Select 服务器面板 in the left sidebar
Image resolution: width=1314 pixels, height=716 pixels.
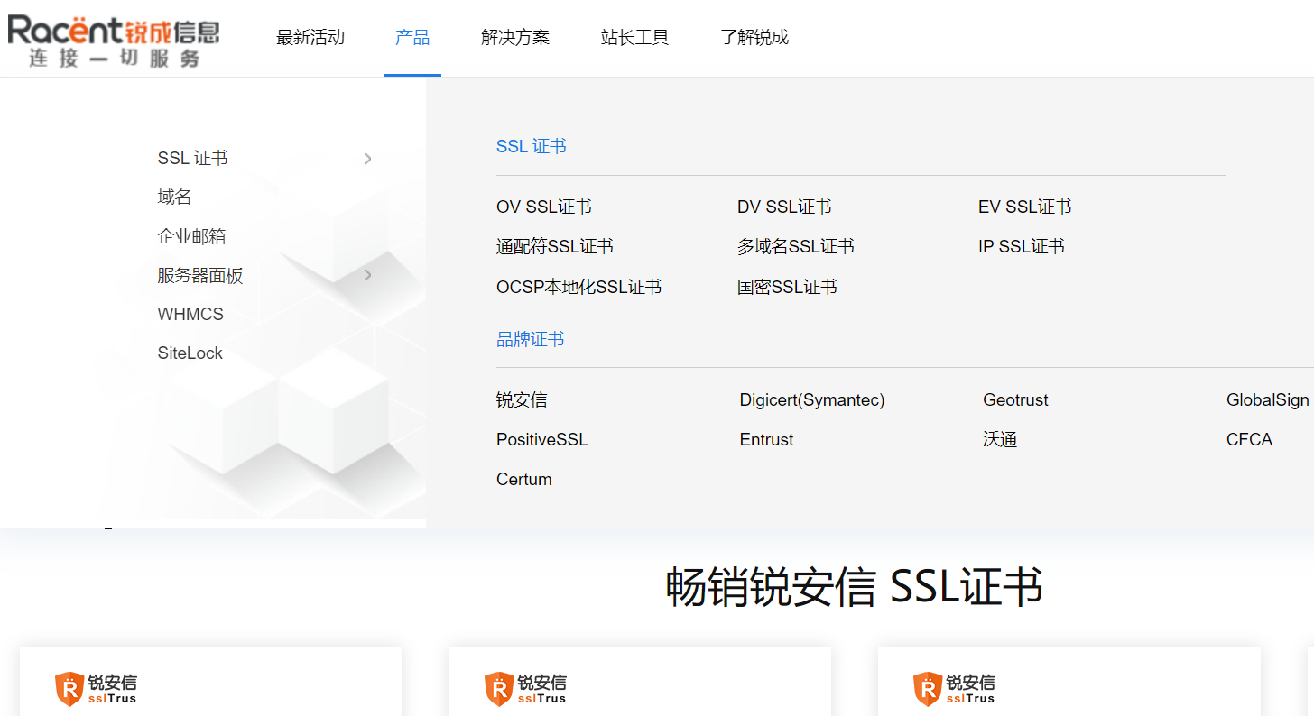click(x=200, y=275)
